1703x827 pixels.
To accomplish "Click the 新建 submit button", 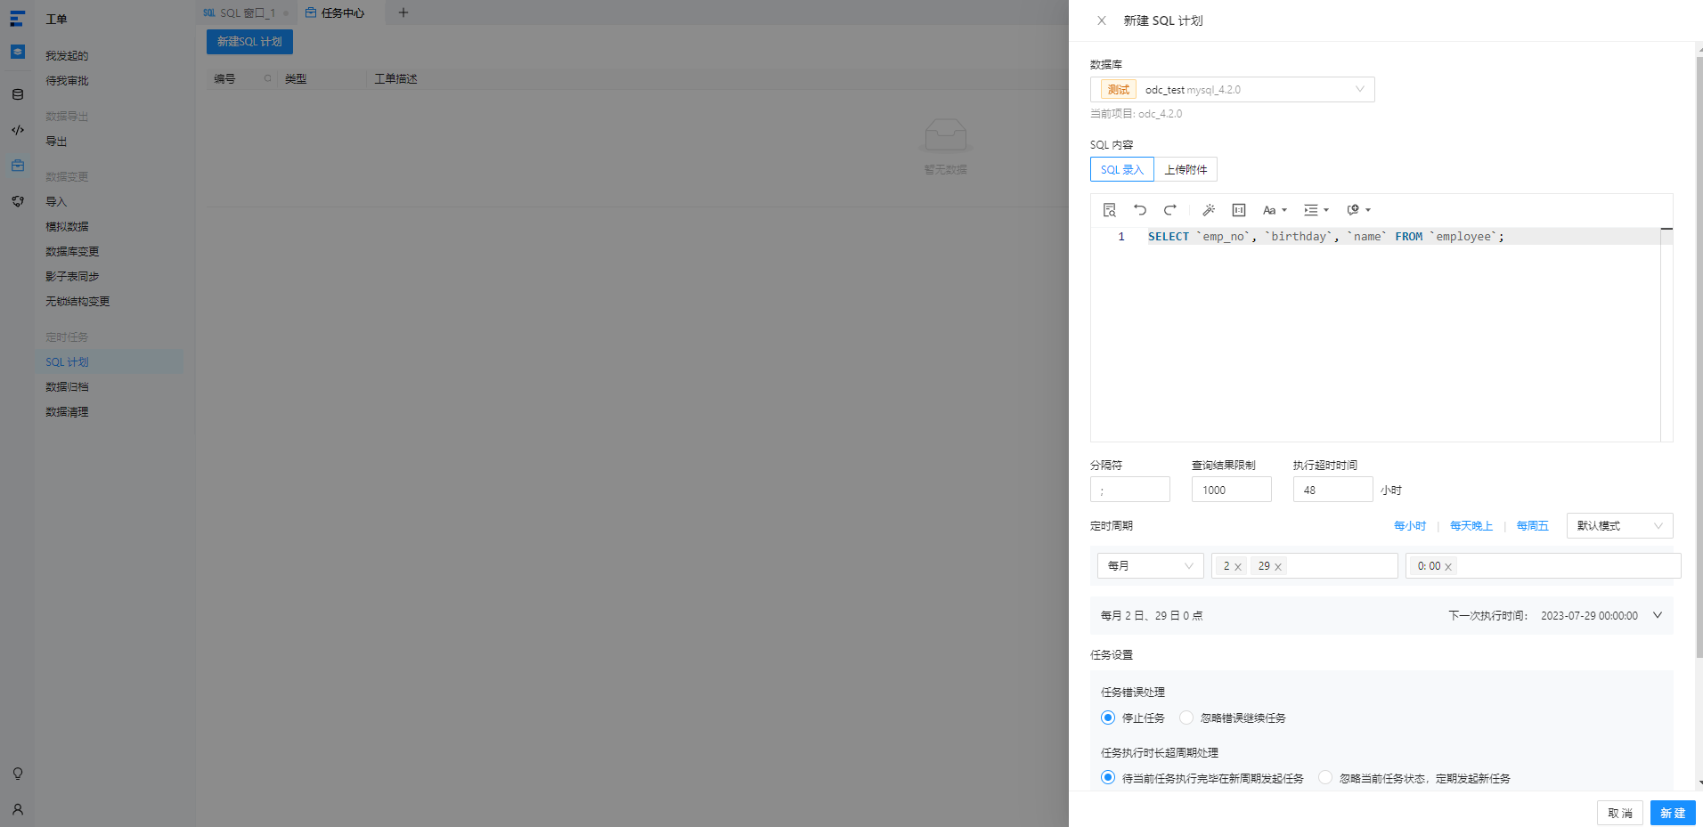I will (1673, 813).
